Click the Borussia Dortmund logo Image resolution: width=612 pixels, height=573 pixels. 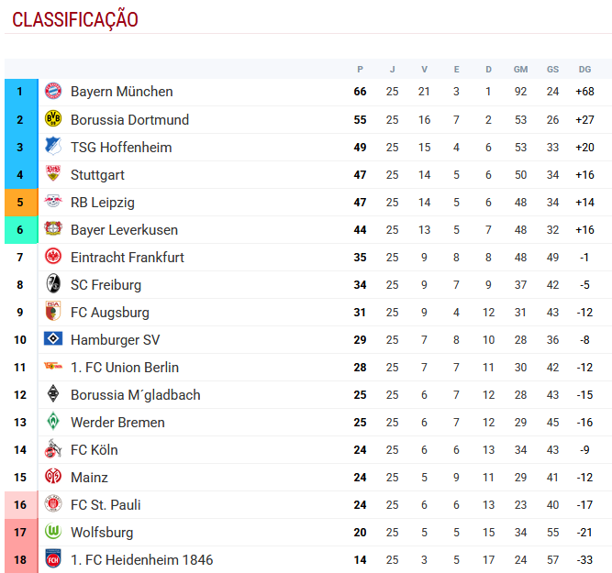point(53,119)
